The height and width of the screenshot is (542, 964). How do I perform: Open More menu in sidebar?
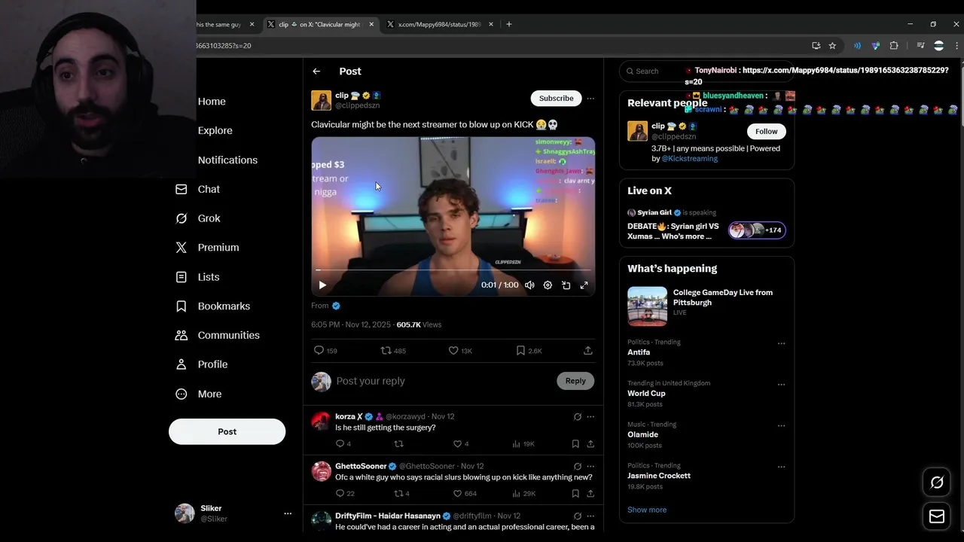pos(198,394)
